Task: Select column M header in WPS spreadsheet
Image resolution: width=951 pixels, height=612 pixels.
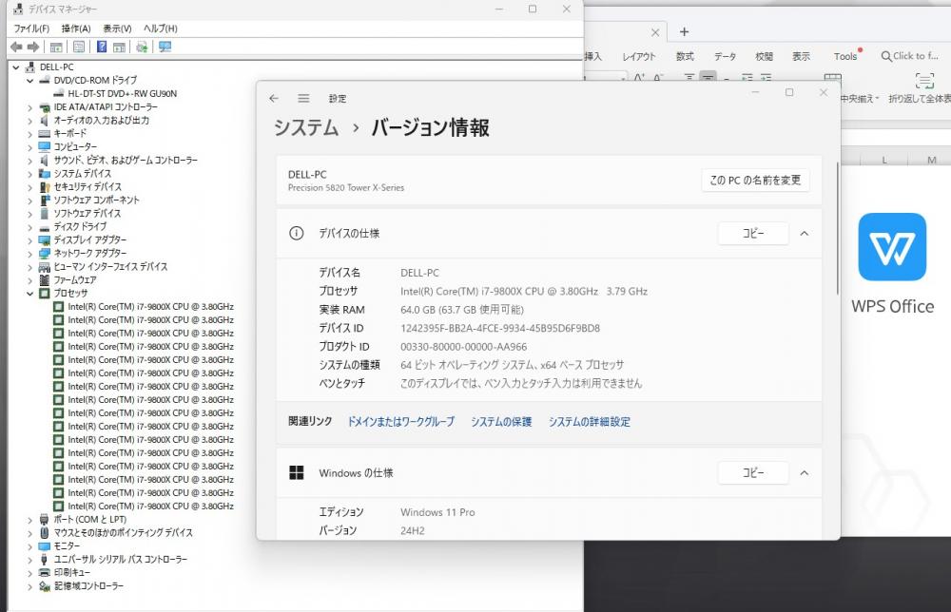Action: (x=931, y=160)
